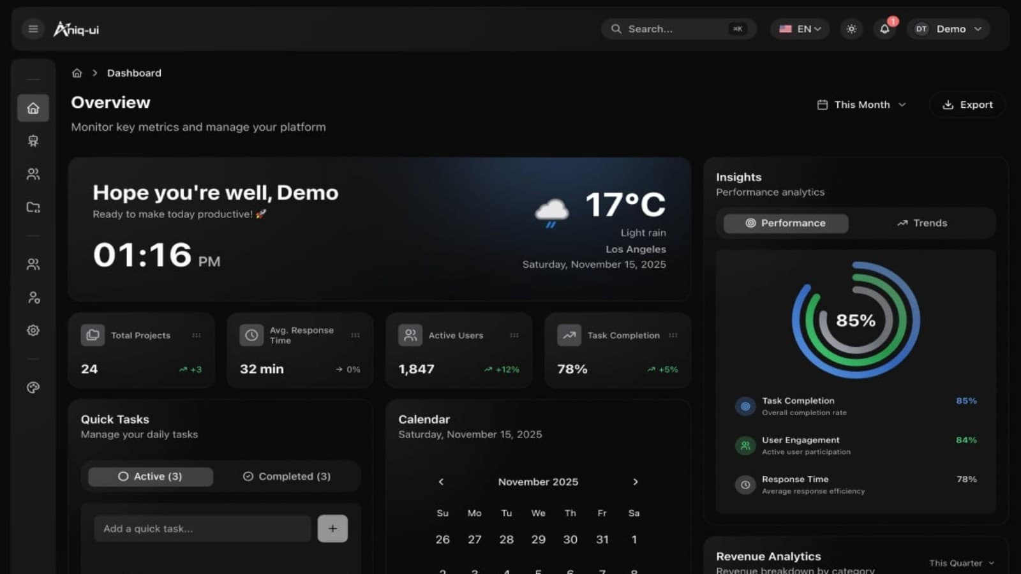
Task: Switch to the Trends tab
Action: [x=922, y=223]
